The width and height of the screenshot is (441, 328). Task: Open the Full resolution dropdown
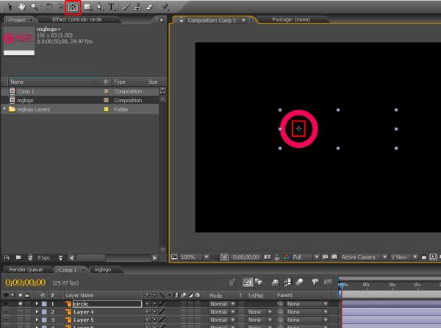point(306,257)
